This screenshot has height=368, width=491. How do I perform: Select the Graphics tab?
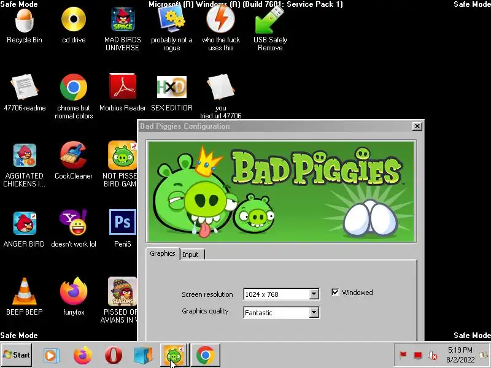click(x=163, y=253)
